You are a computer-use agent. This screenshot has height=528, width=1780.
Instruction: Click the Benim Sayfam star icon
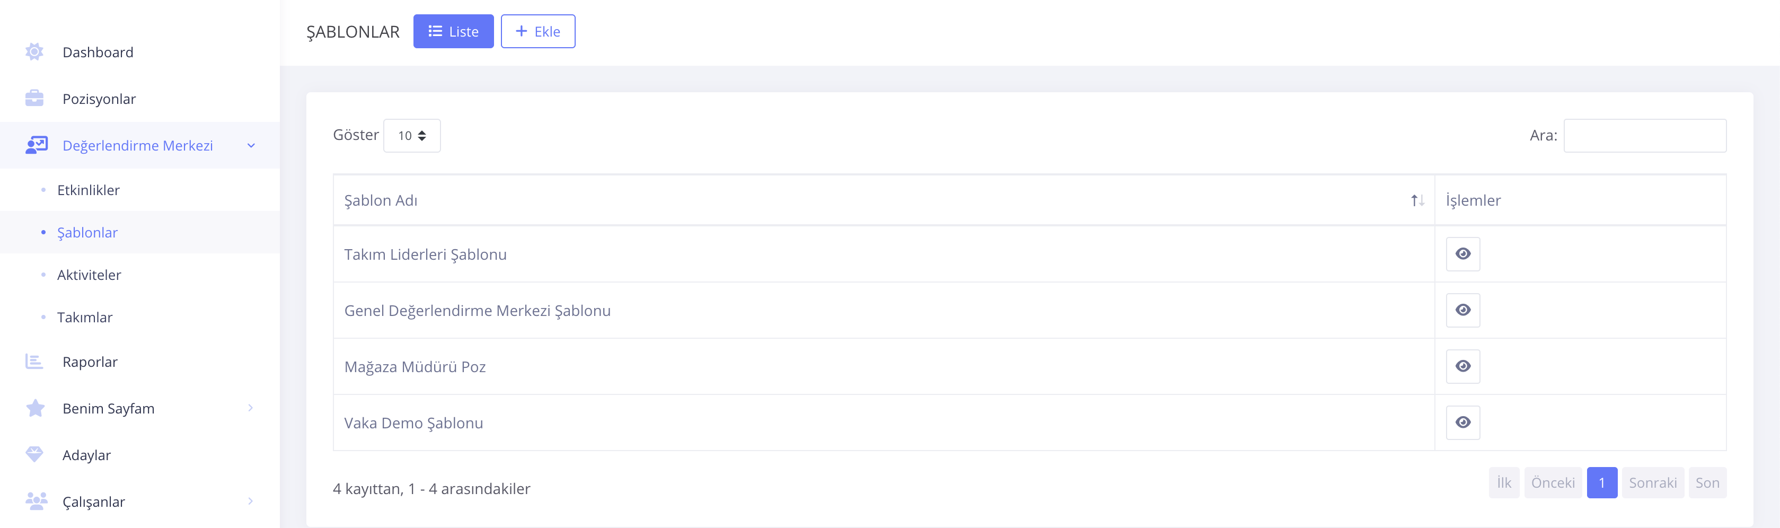coord(34,408)
